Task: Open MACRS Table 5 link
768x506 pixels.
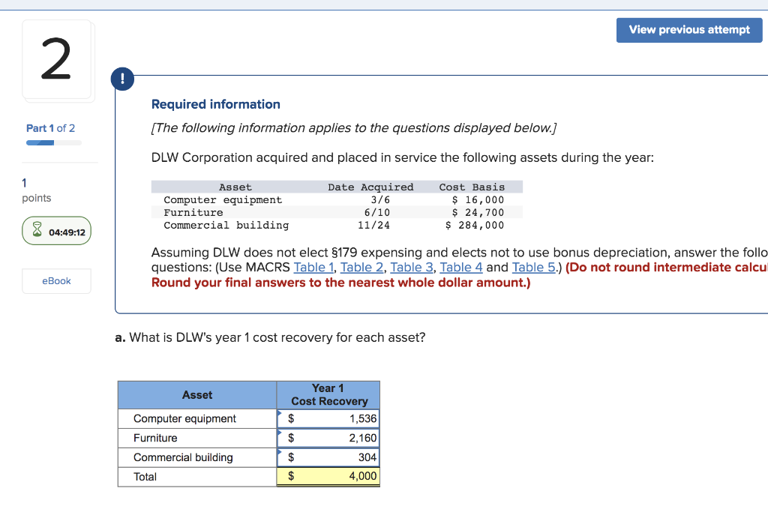Action: (x=532, y=267)
